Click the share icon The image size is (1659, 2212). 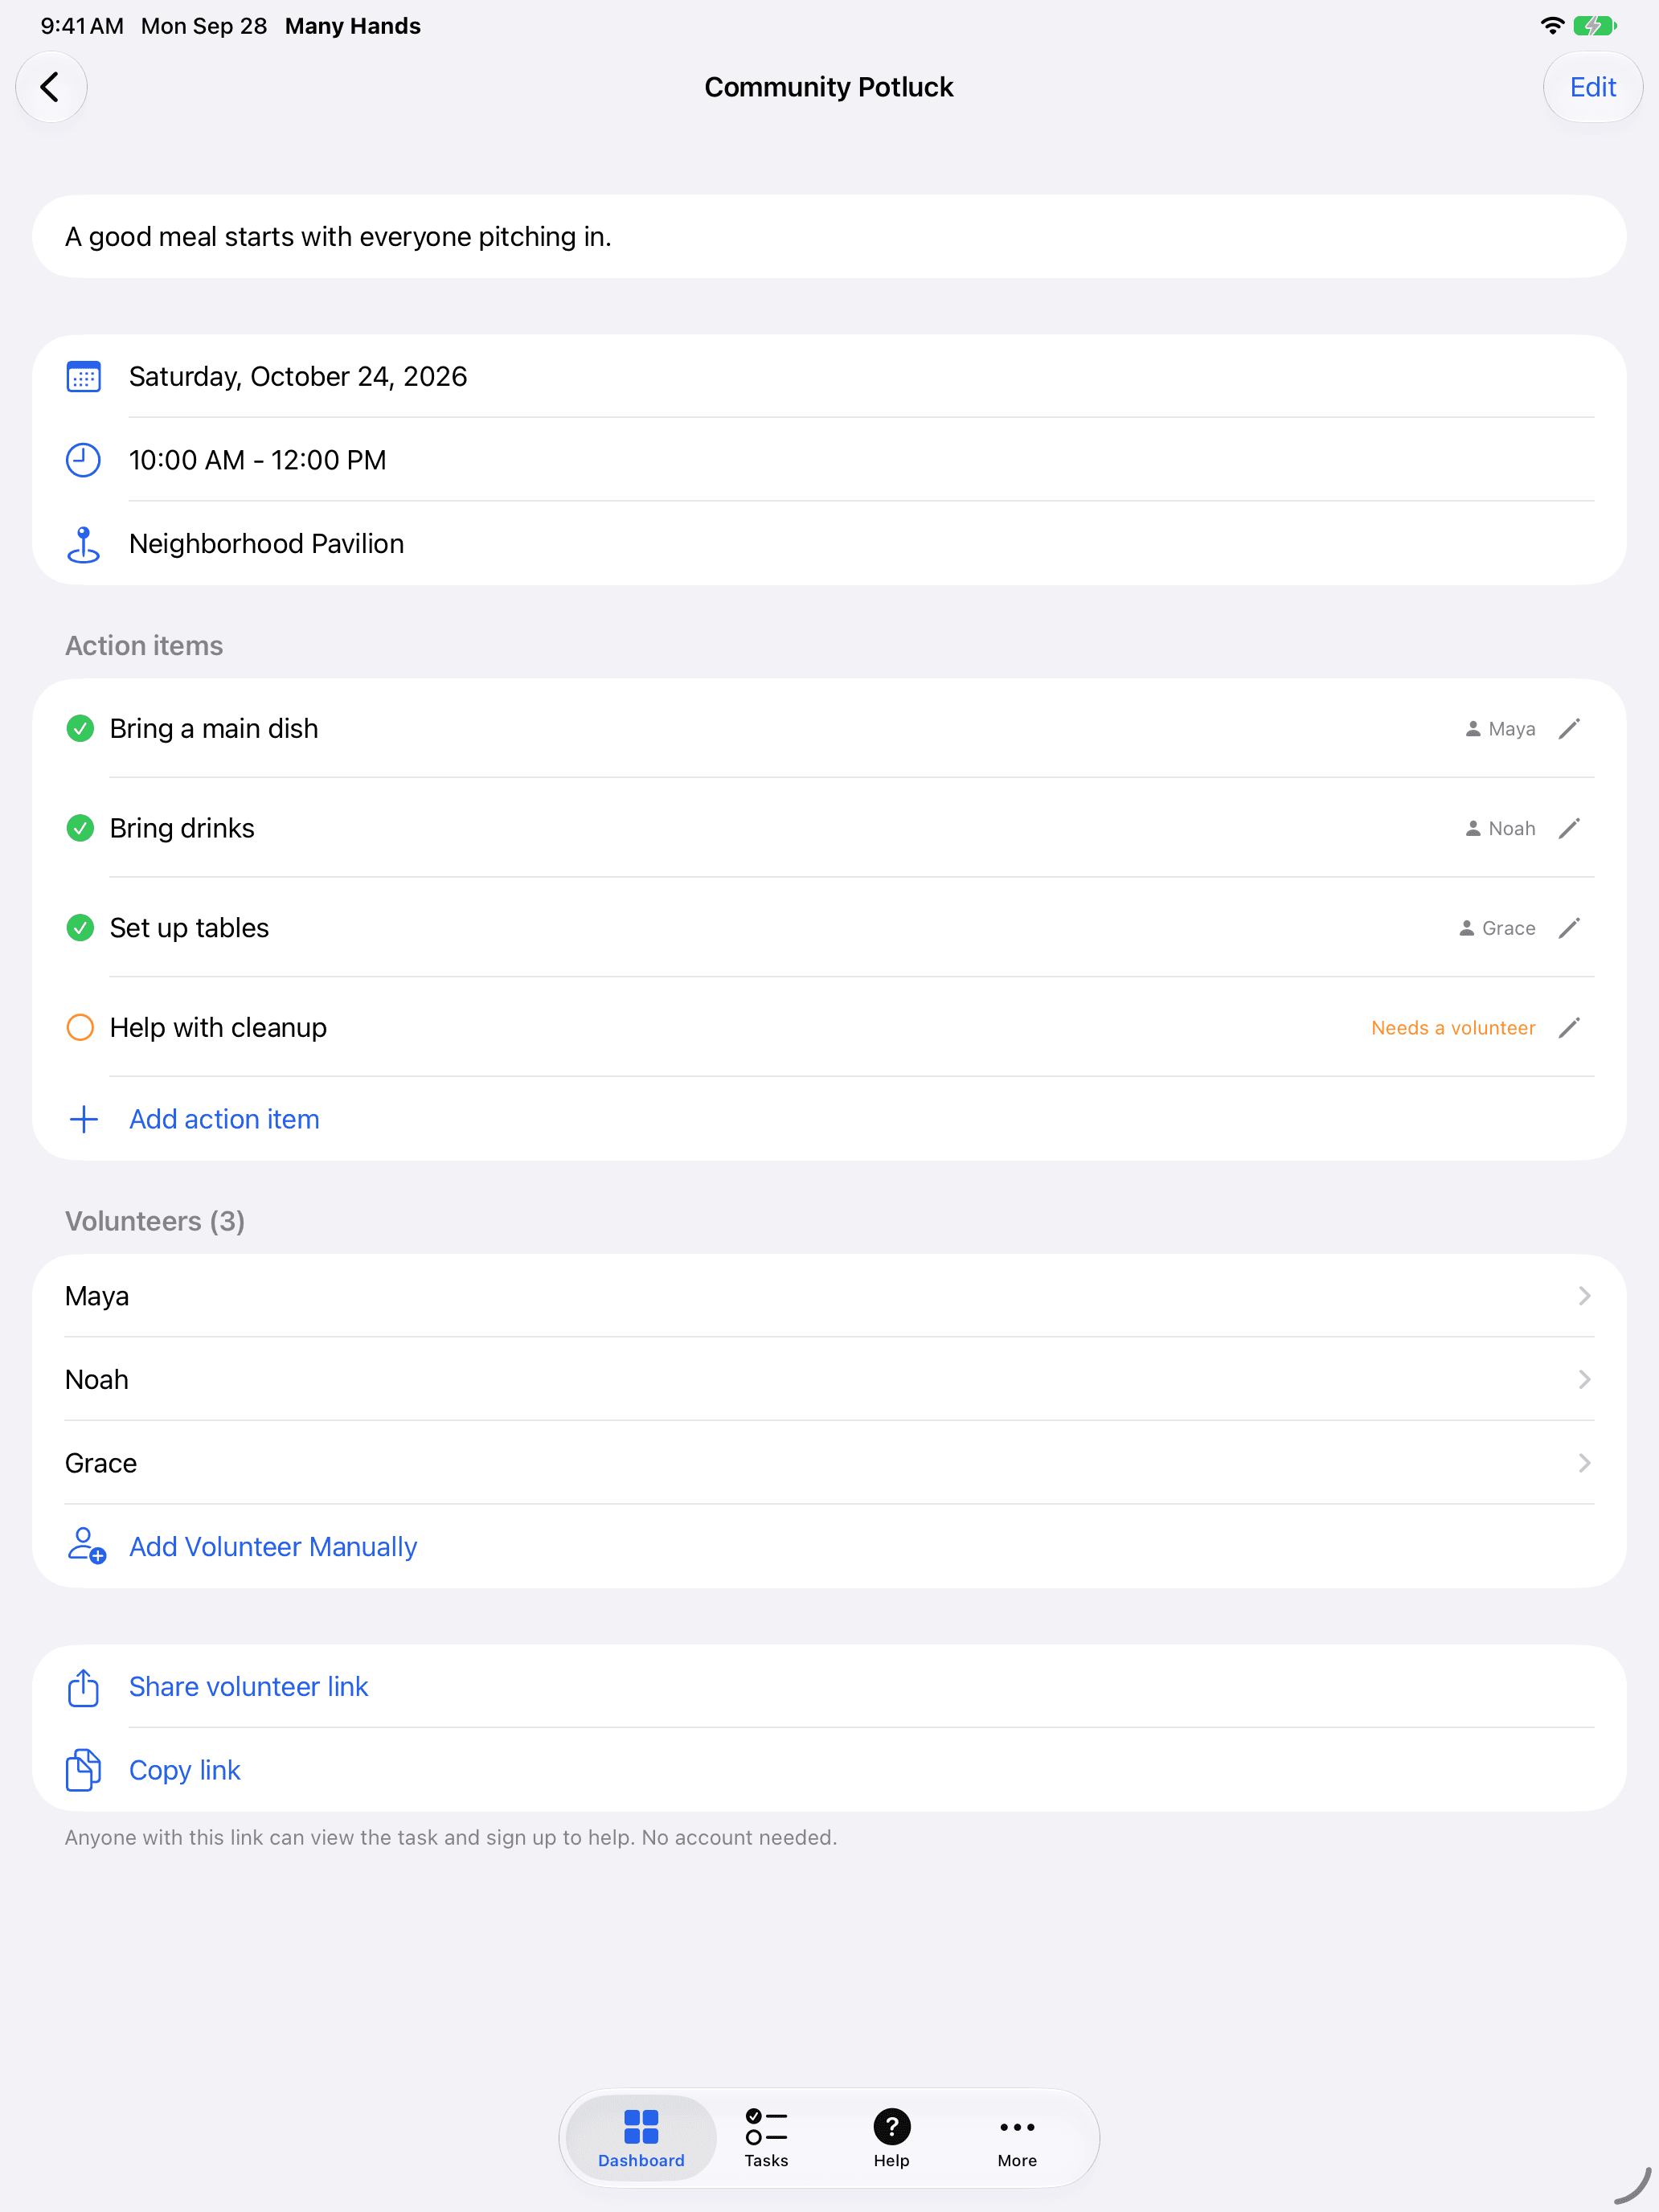[83, 1687]
